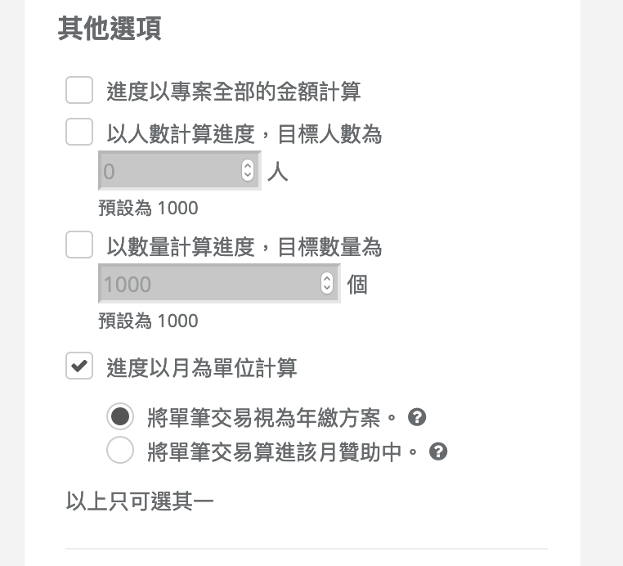Decrement the 個 quantity stepper down arrow
623x566 pixels.
tap(327, 288)
